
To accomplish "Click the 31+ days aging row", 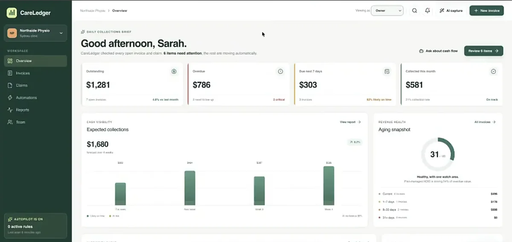I will tap(438, 218).
